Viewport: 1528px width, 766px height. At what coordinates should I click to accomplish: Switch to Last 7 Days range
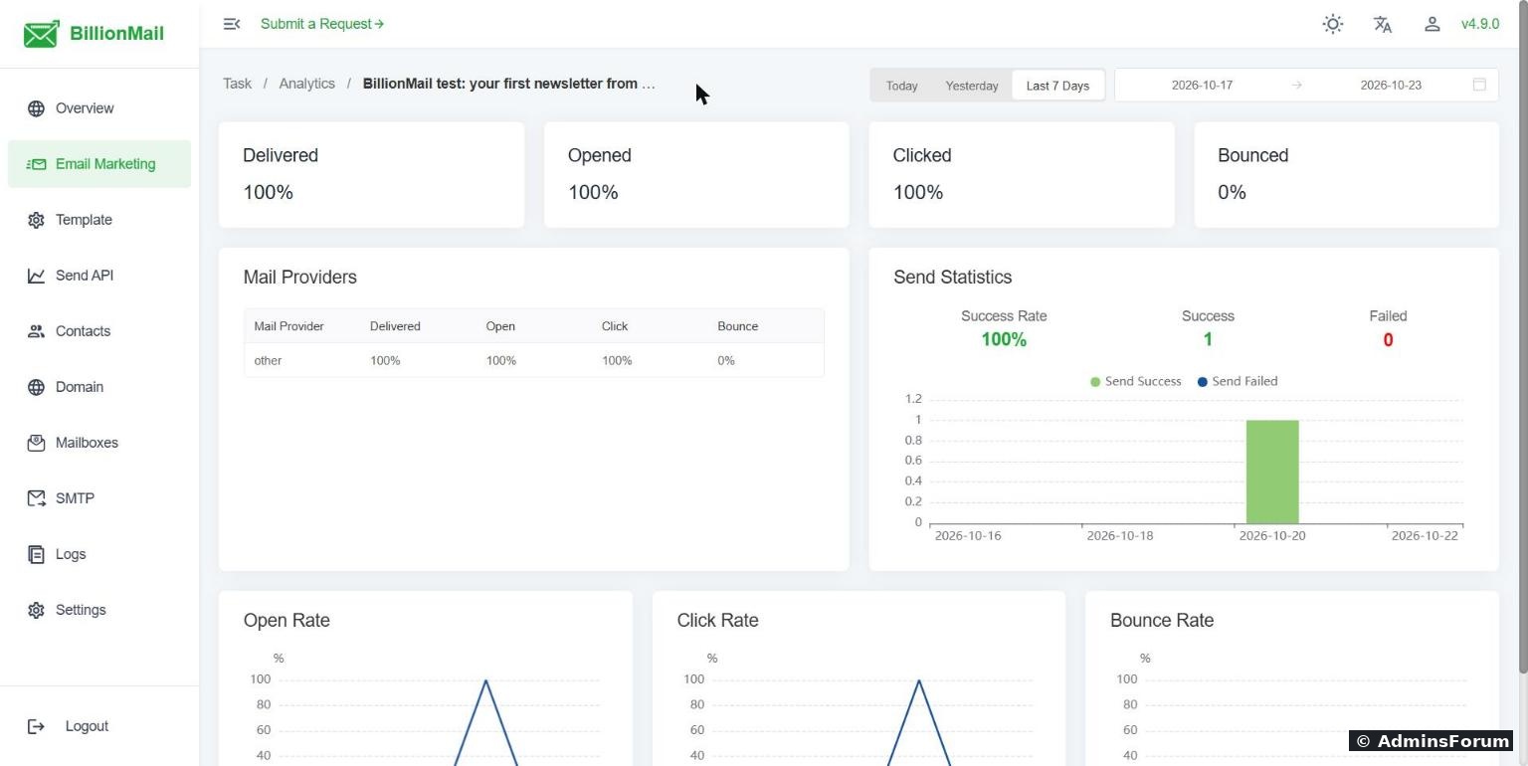[1057, 86]
